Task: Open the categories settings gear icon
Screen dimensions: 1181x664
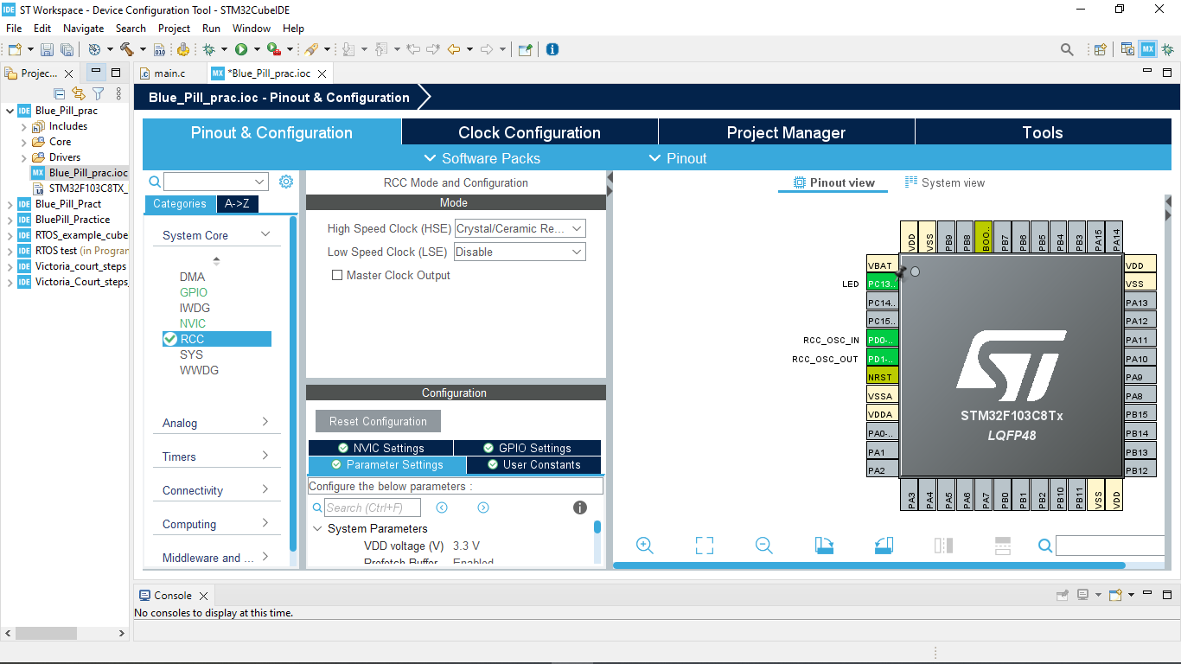Action: point(286,182)
